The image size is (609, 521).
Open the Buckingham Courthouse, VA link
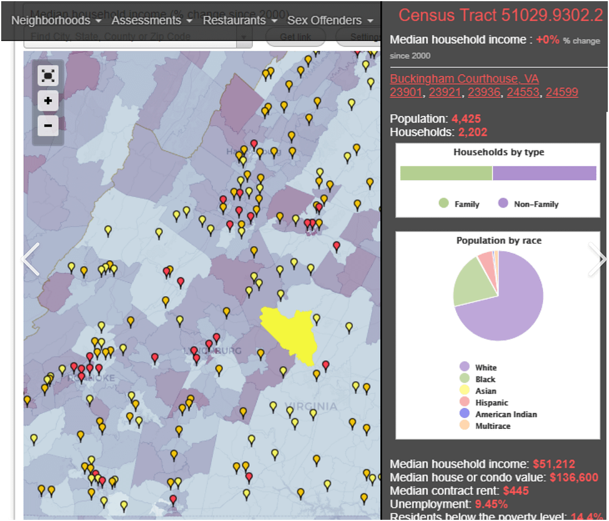(x=464, y=79)
